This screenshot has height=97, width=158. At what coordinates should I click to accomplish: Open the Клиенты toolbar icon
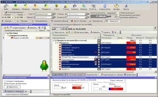click(x=75, y=6)
